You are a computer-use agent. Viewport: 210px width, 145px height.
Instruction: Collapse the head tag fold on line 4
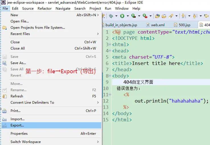[110, 51]
